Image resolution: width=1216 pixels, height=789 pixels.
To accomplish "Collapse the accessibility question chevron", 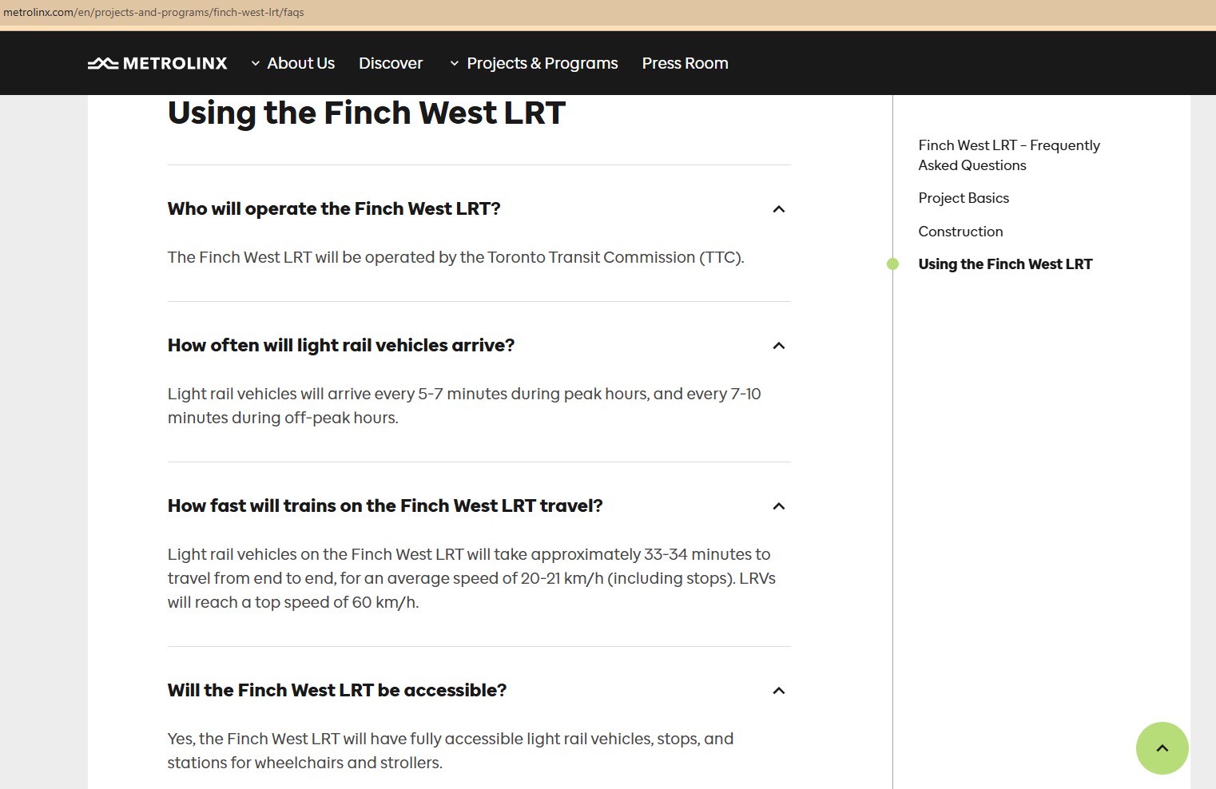I will click(x=779, y=691).
